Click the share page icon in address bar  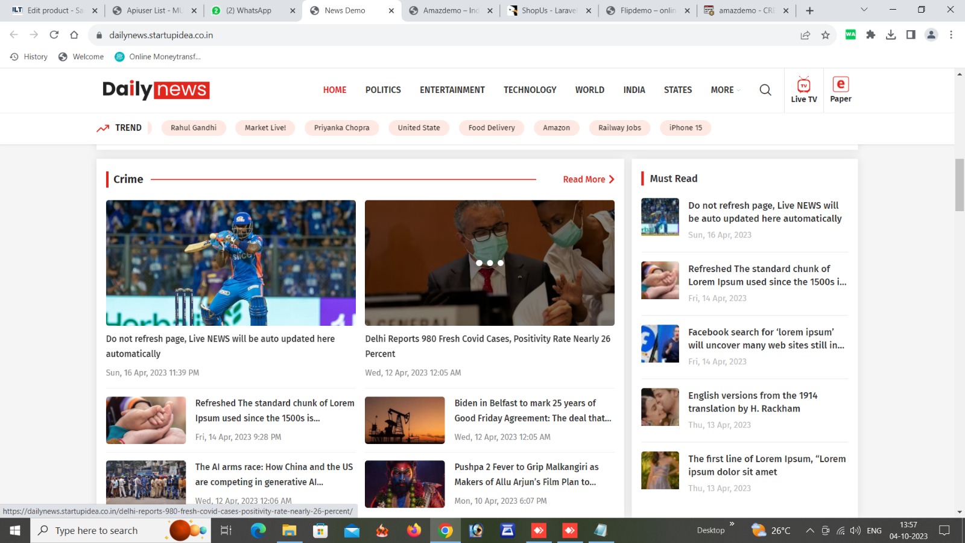click(x=805, y=35)
